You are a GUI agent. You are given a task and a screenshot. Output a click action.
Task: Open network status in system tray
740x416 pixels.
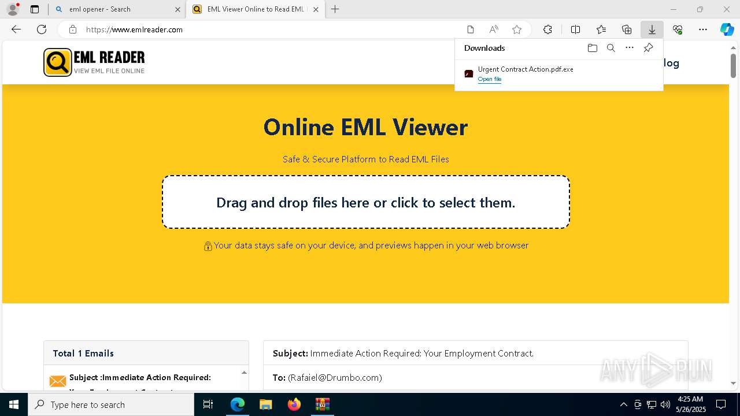pyautogui.click(x=652, y=404)
